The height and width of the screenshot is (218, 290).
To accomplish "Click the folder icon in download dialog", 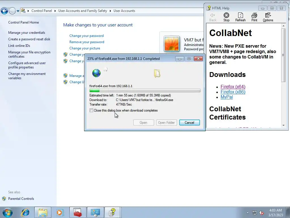I will point(157,74).
